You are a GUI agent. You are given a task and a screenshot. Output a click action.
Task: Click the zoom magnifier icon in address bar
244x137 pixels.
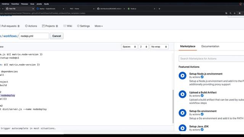[x=230, y=13]
